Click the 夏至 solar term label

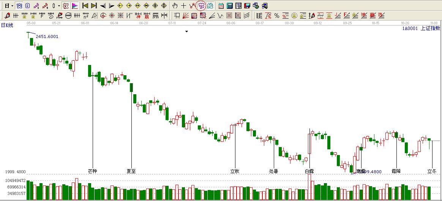[x=131, y=171]
